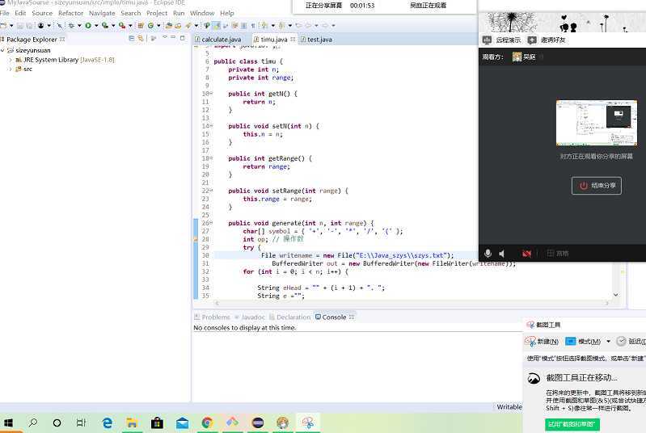Click the 邀请好友 invite friends button
This screenshot has width=646, height=433.
pyautogui.click(x=547, y=40)
